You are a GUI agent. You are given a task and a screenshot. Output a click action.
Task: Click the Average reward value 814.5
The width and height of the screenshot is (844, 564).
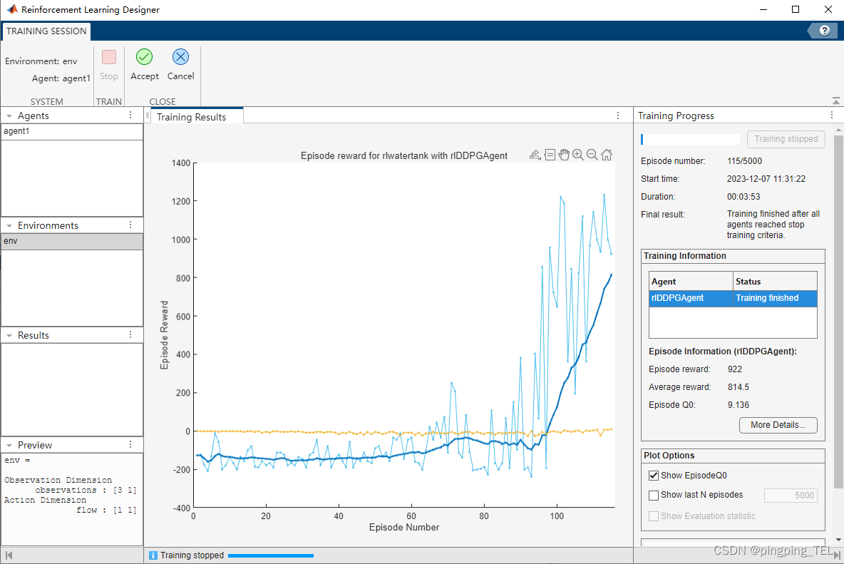point(738,387)
